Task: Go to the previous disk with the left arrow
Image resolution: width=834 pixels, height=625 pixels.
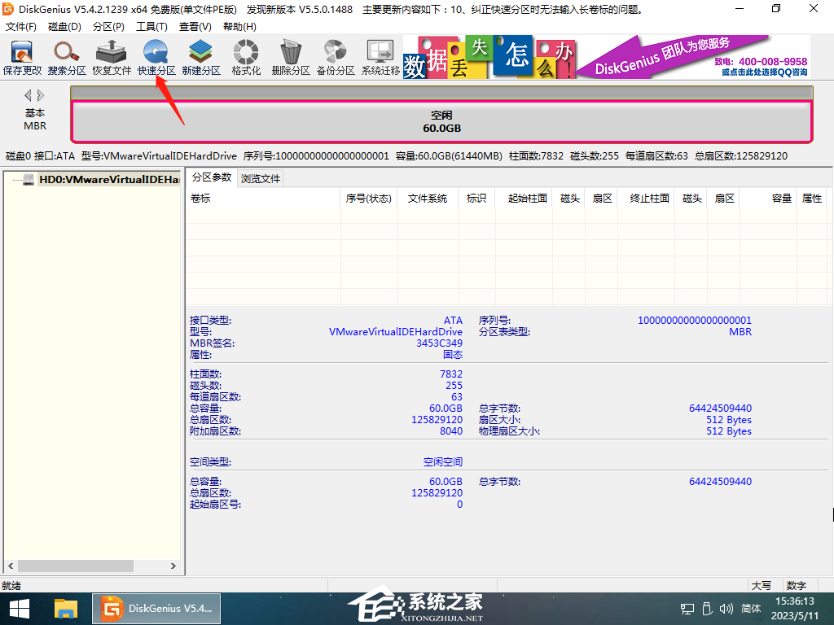Action: [x=28, y=96]
